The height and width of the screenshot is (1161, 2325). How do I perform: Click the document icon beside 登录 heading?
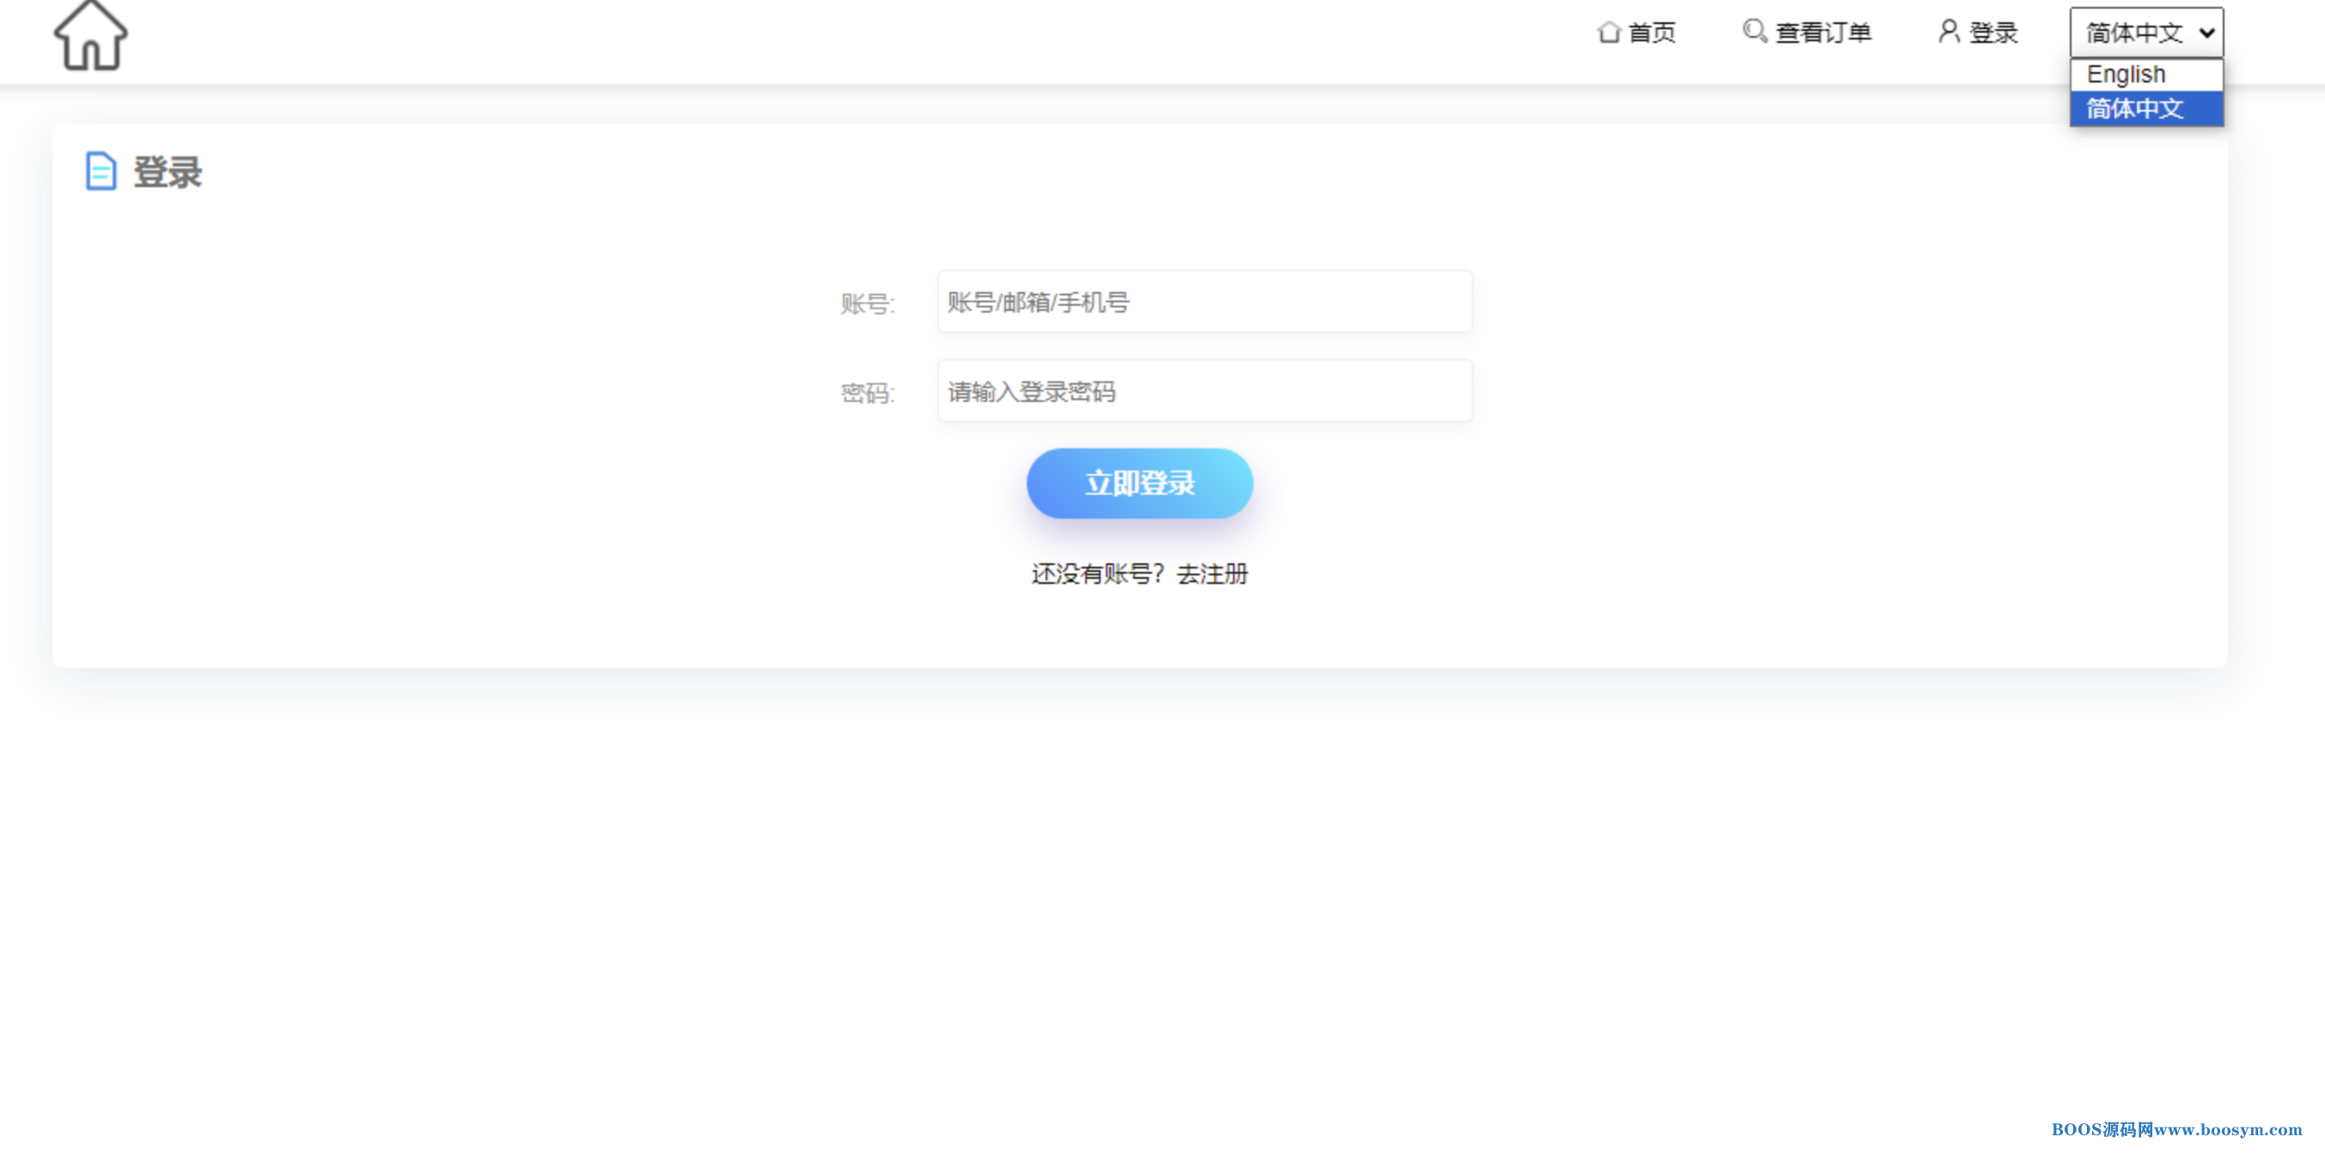coord(100,173)
